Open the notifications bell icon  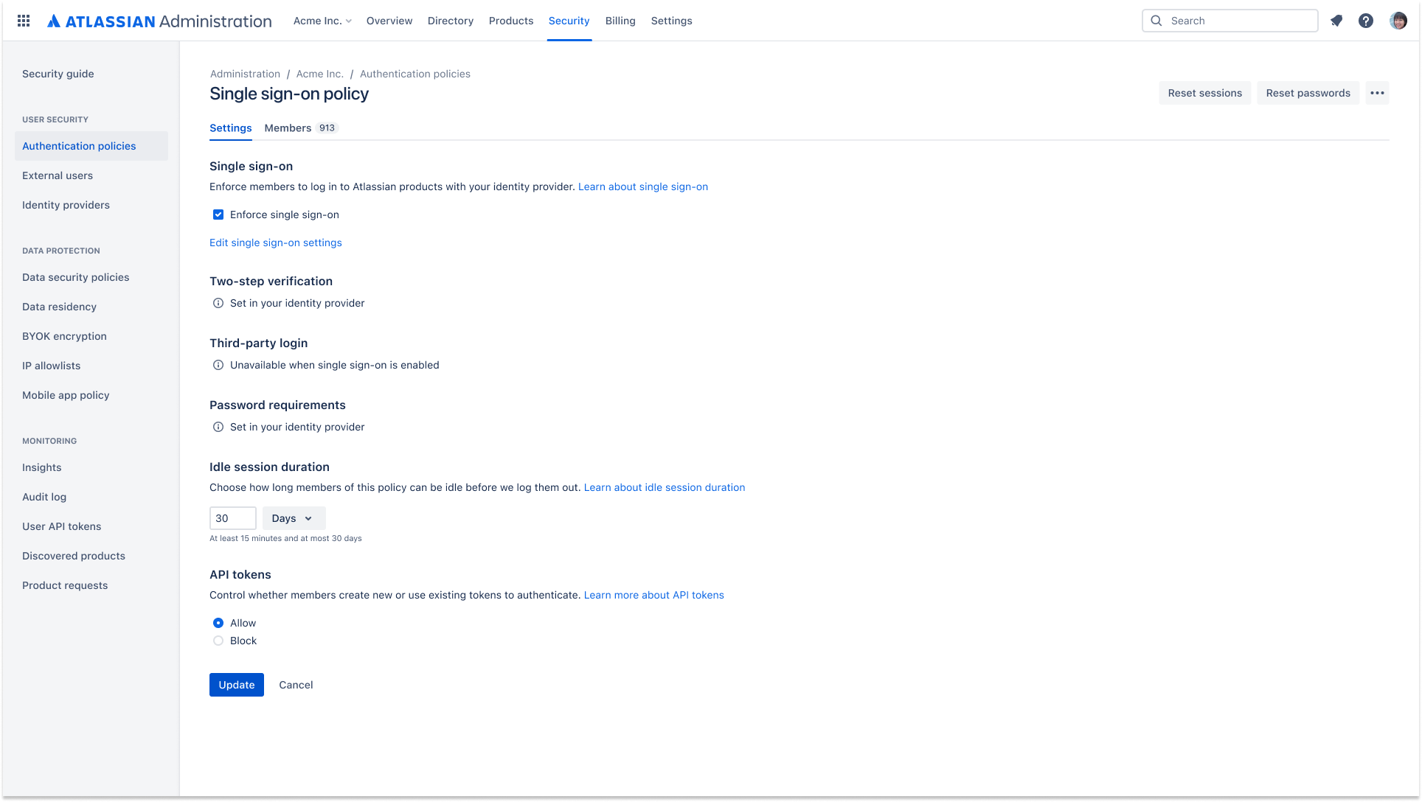pyautogui.click(x=1336, y=21)
